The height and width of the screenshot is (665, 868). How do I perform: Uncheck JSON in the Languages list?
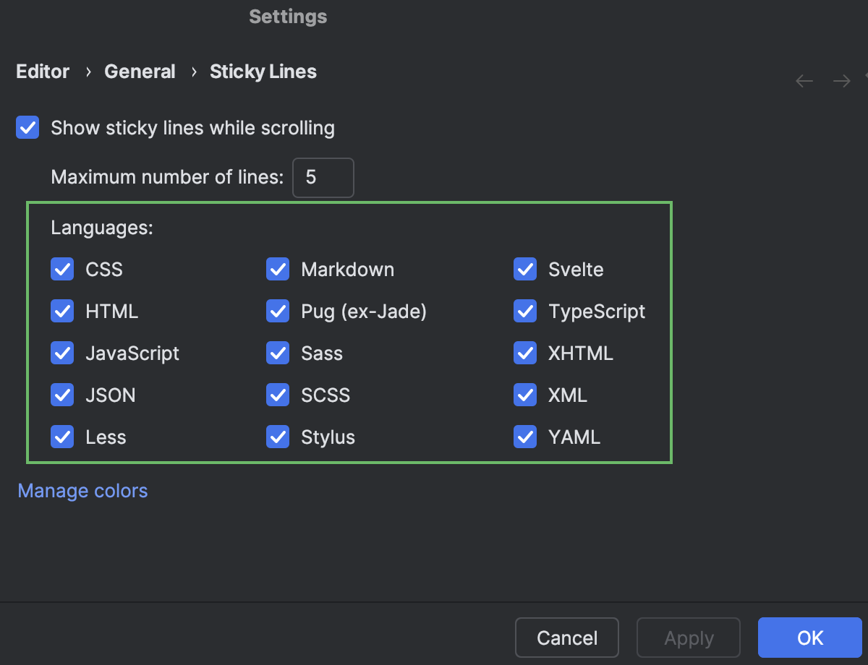coord(62,395)
